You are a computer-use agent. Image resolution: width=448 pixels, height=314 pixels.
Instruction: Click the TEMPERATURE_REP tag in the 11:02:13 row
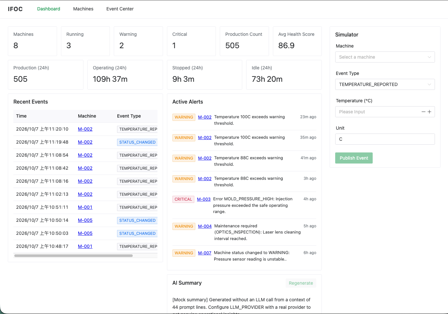tap(137, 194)
